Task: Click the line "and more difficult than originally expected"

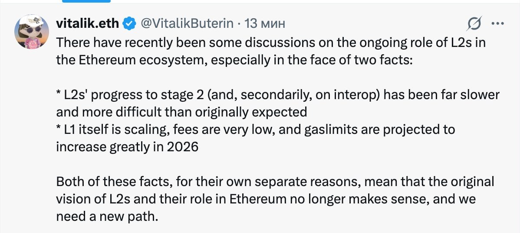Action: click(x=181, y=112)
